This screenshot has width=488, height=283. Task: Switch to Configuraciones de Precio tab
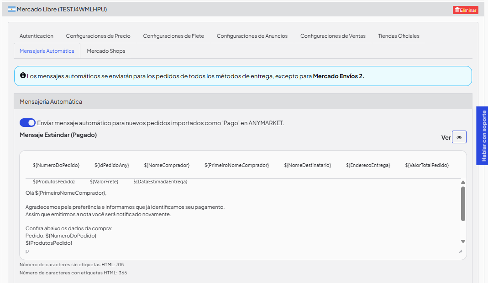pyautogui.click(x=98, y=36)
